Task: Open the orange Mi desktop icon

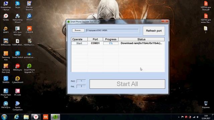Action: click(x=29, y=30)
